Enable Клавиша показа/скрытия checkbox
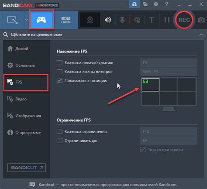This screenshot has height=189, width=207. (59, 63)
